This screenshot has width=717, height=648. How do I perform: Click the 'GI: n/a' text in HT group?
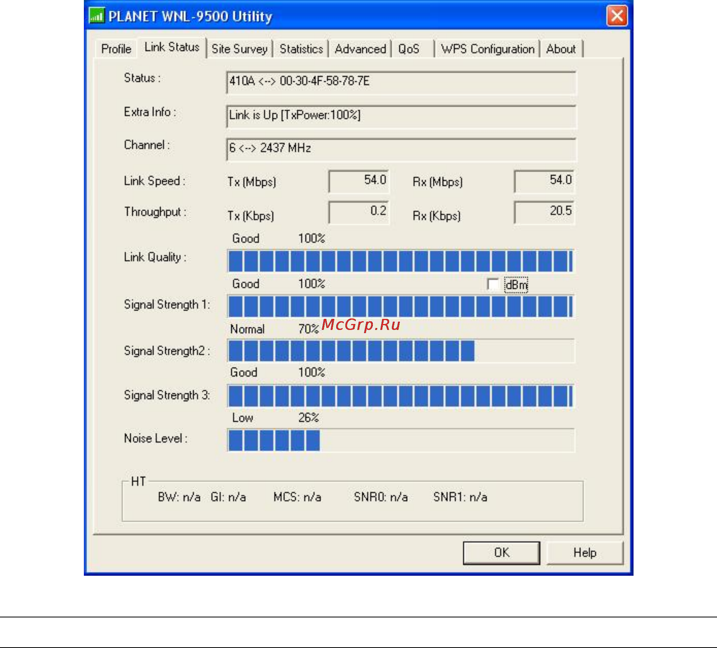click(x=228, y=497)
